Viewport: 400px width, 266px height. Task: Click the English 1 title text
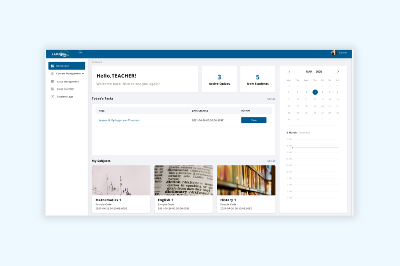tap(165, 200)
